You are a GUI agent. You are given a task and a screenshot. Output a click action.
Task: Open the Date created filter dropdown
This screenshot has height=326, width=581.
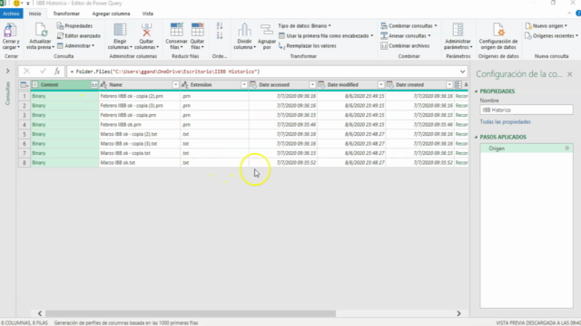click(449, 85)
